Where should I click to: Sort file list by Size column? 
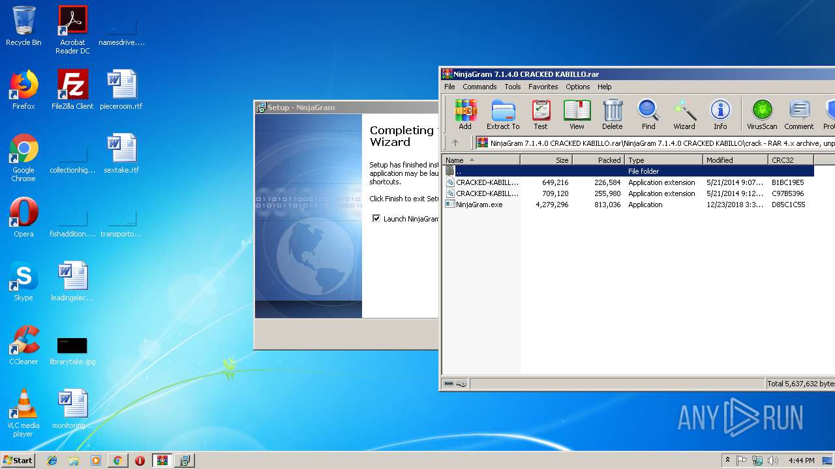(546, 160)
